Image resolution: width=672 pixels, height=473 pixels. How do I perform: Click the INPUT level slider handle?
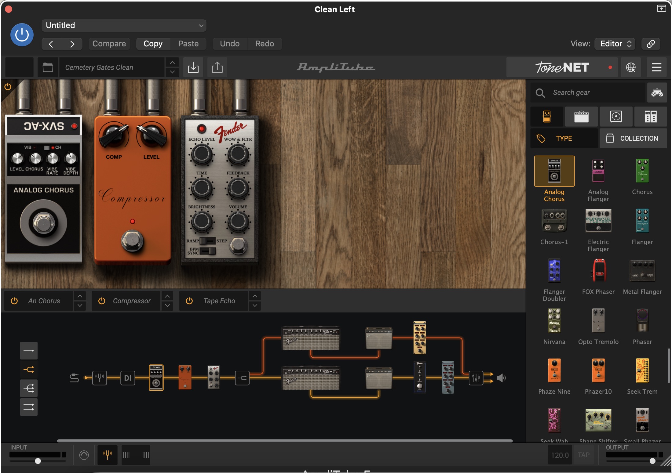[38, 461]
